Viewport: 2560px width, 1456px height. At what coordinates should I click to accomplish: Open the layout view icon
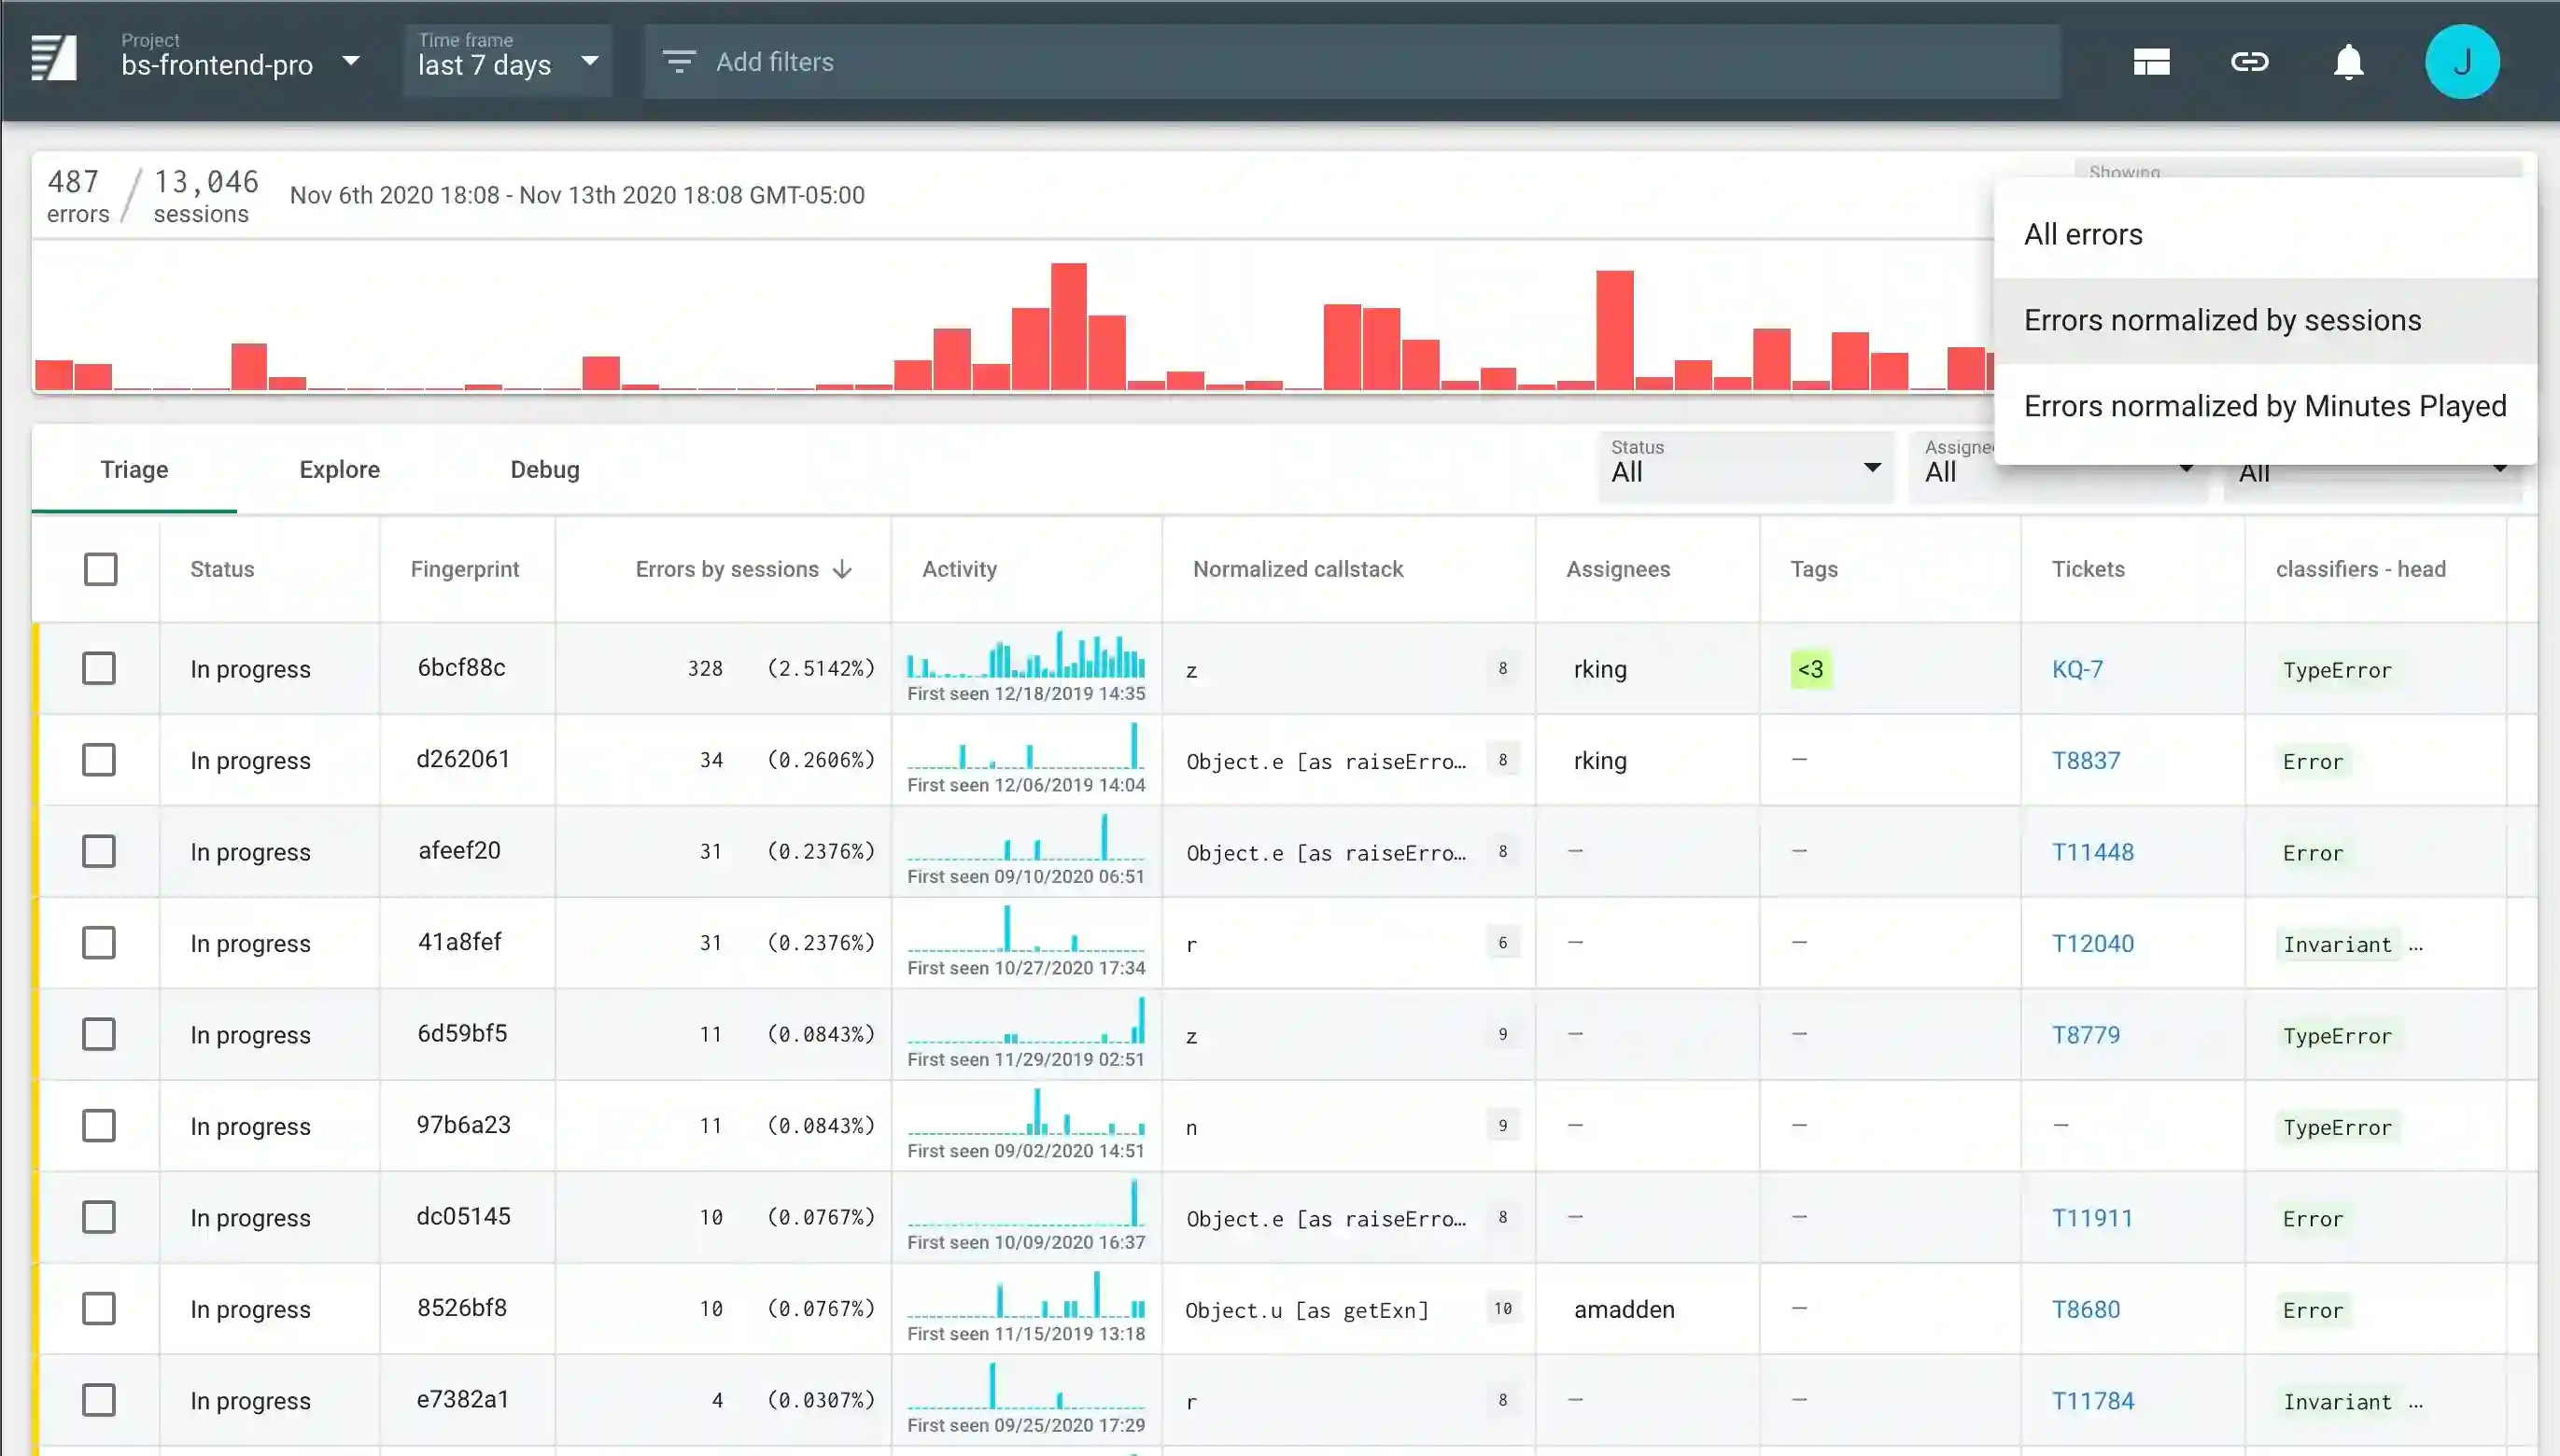(x=2151, y=62)
